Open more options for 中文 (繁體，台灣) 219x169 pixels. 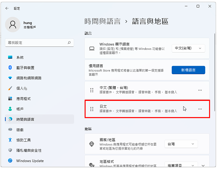(200, 90)
